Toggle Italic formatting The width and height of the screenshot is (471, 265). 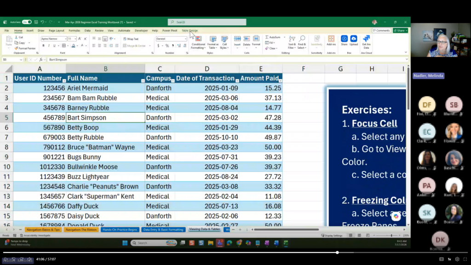coord(49,46)
